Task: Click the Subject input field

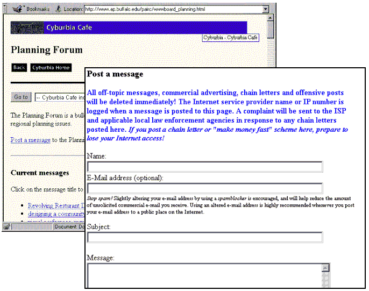Action: pos(205,237)
